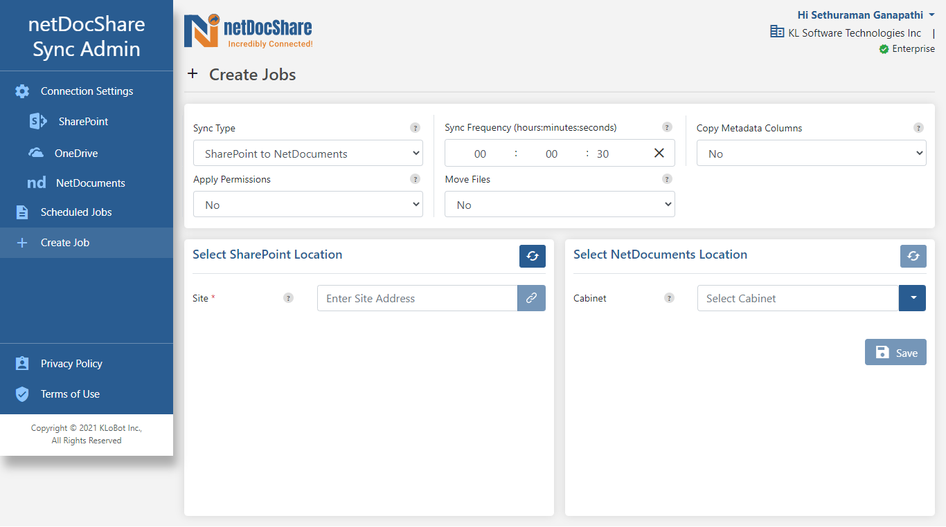Open the Move Files dropdown
This screenshot has width=946, height=527.
[x=560, y=204]
